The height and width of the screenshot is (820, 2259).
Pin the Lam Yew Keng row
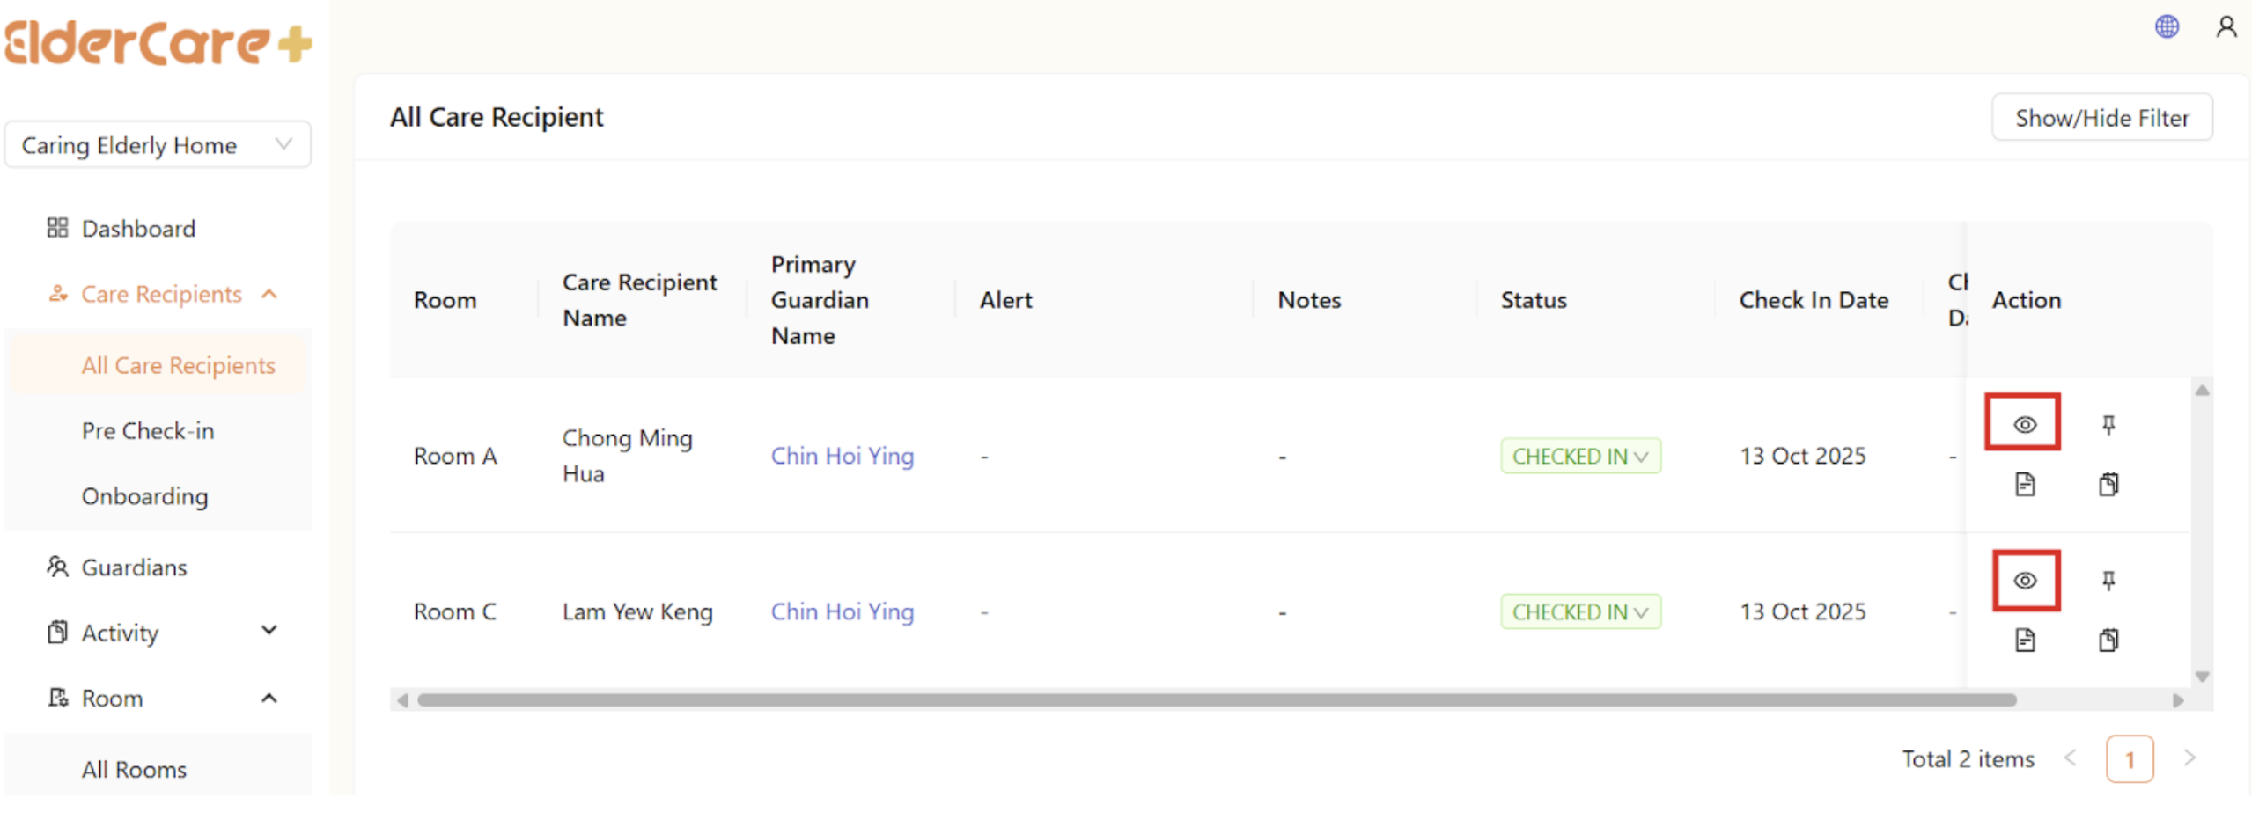coord(2108,581)
